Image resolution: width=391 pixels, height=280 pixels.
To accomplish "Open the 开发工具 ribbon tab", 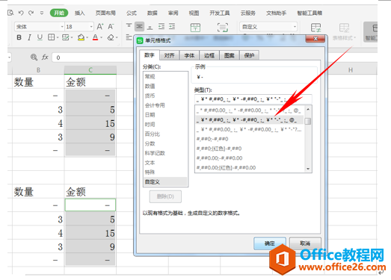I will 220,13.
